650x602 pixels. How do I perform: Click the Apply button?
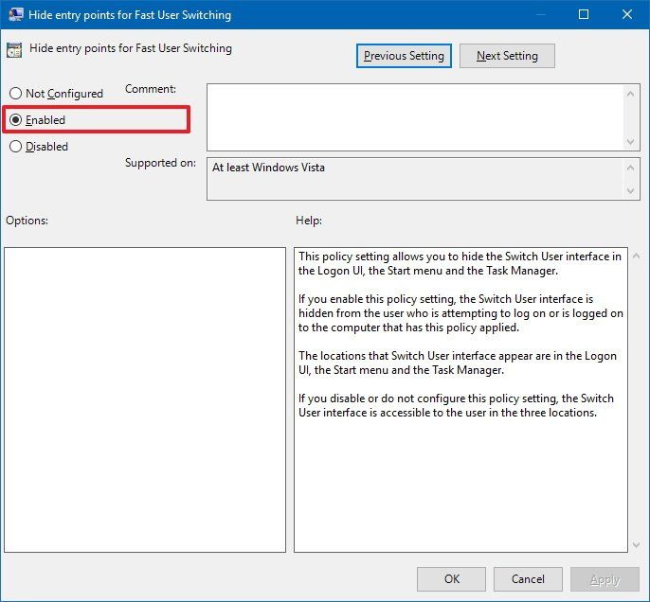click(x=605, y=579)
